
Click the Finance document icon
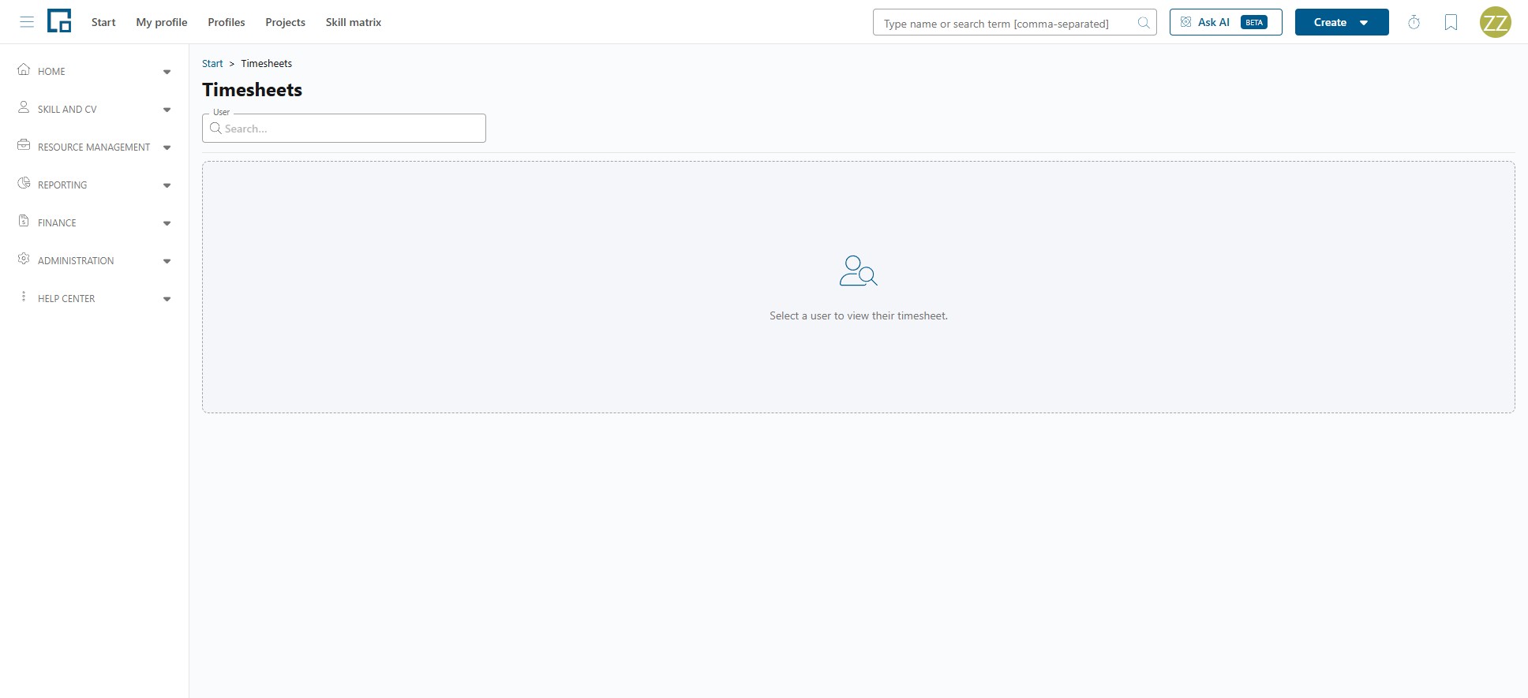[x=24, y=221]
